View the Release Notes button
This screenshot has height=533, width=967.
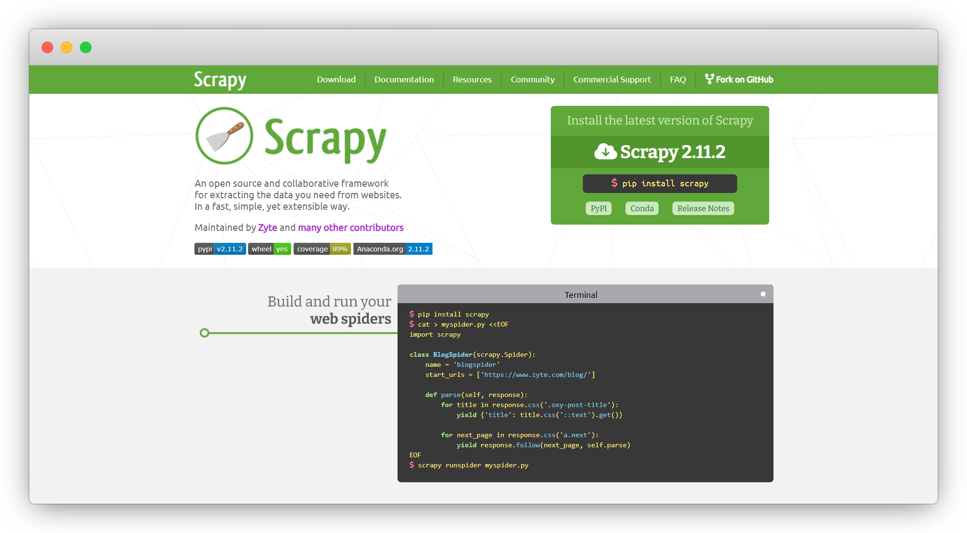[703, 208]
